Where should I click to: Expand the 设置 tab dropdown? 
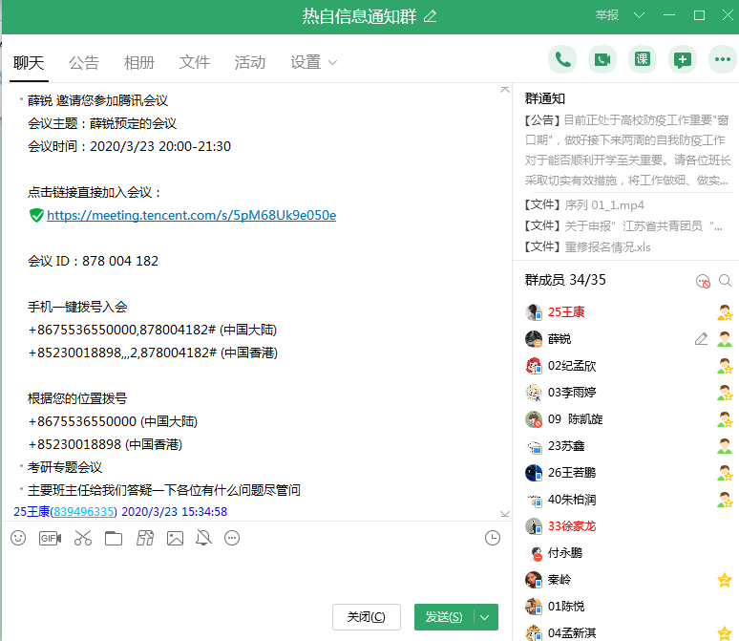(333, 63)
